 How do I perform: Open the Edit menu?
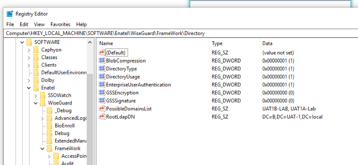pos(24,24)
